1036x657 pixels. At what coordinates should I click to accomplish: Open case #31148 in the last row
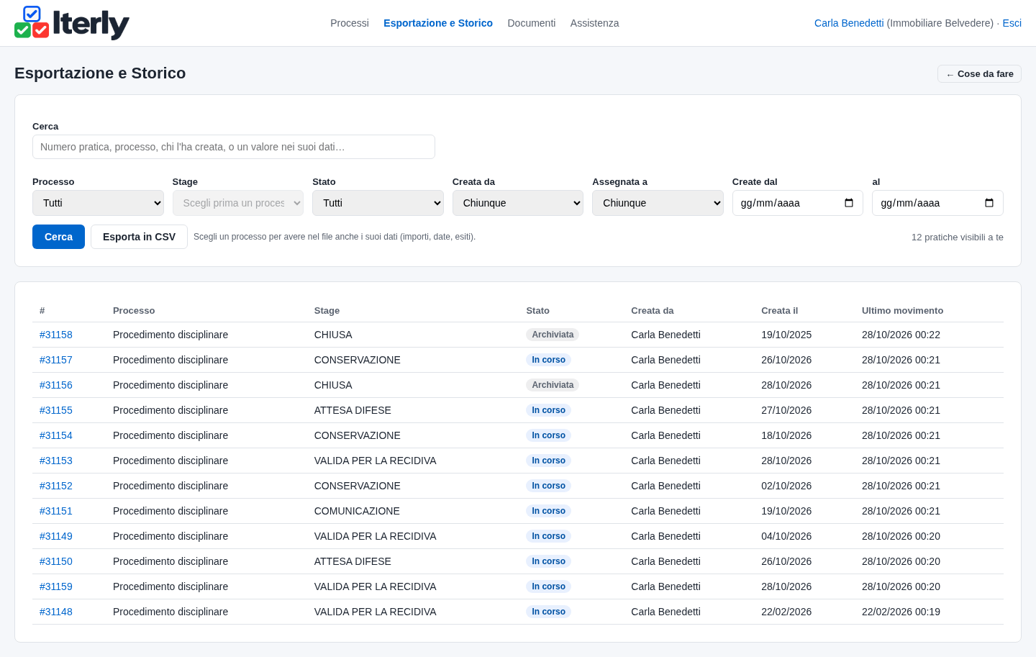click(x=56, y=612)
